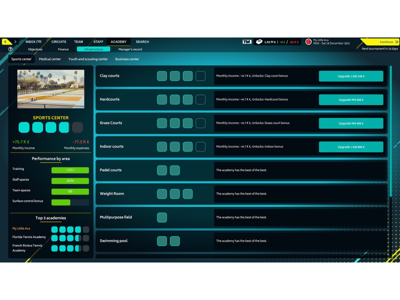Click the empty fourth Grass Courts level box
The image size is (400, 300).
200,123
